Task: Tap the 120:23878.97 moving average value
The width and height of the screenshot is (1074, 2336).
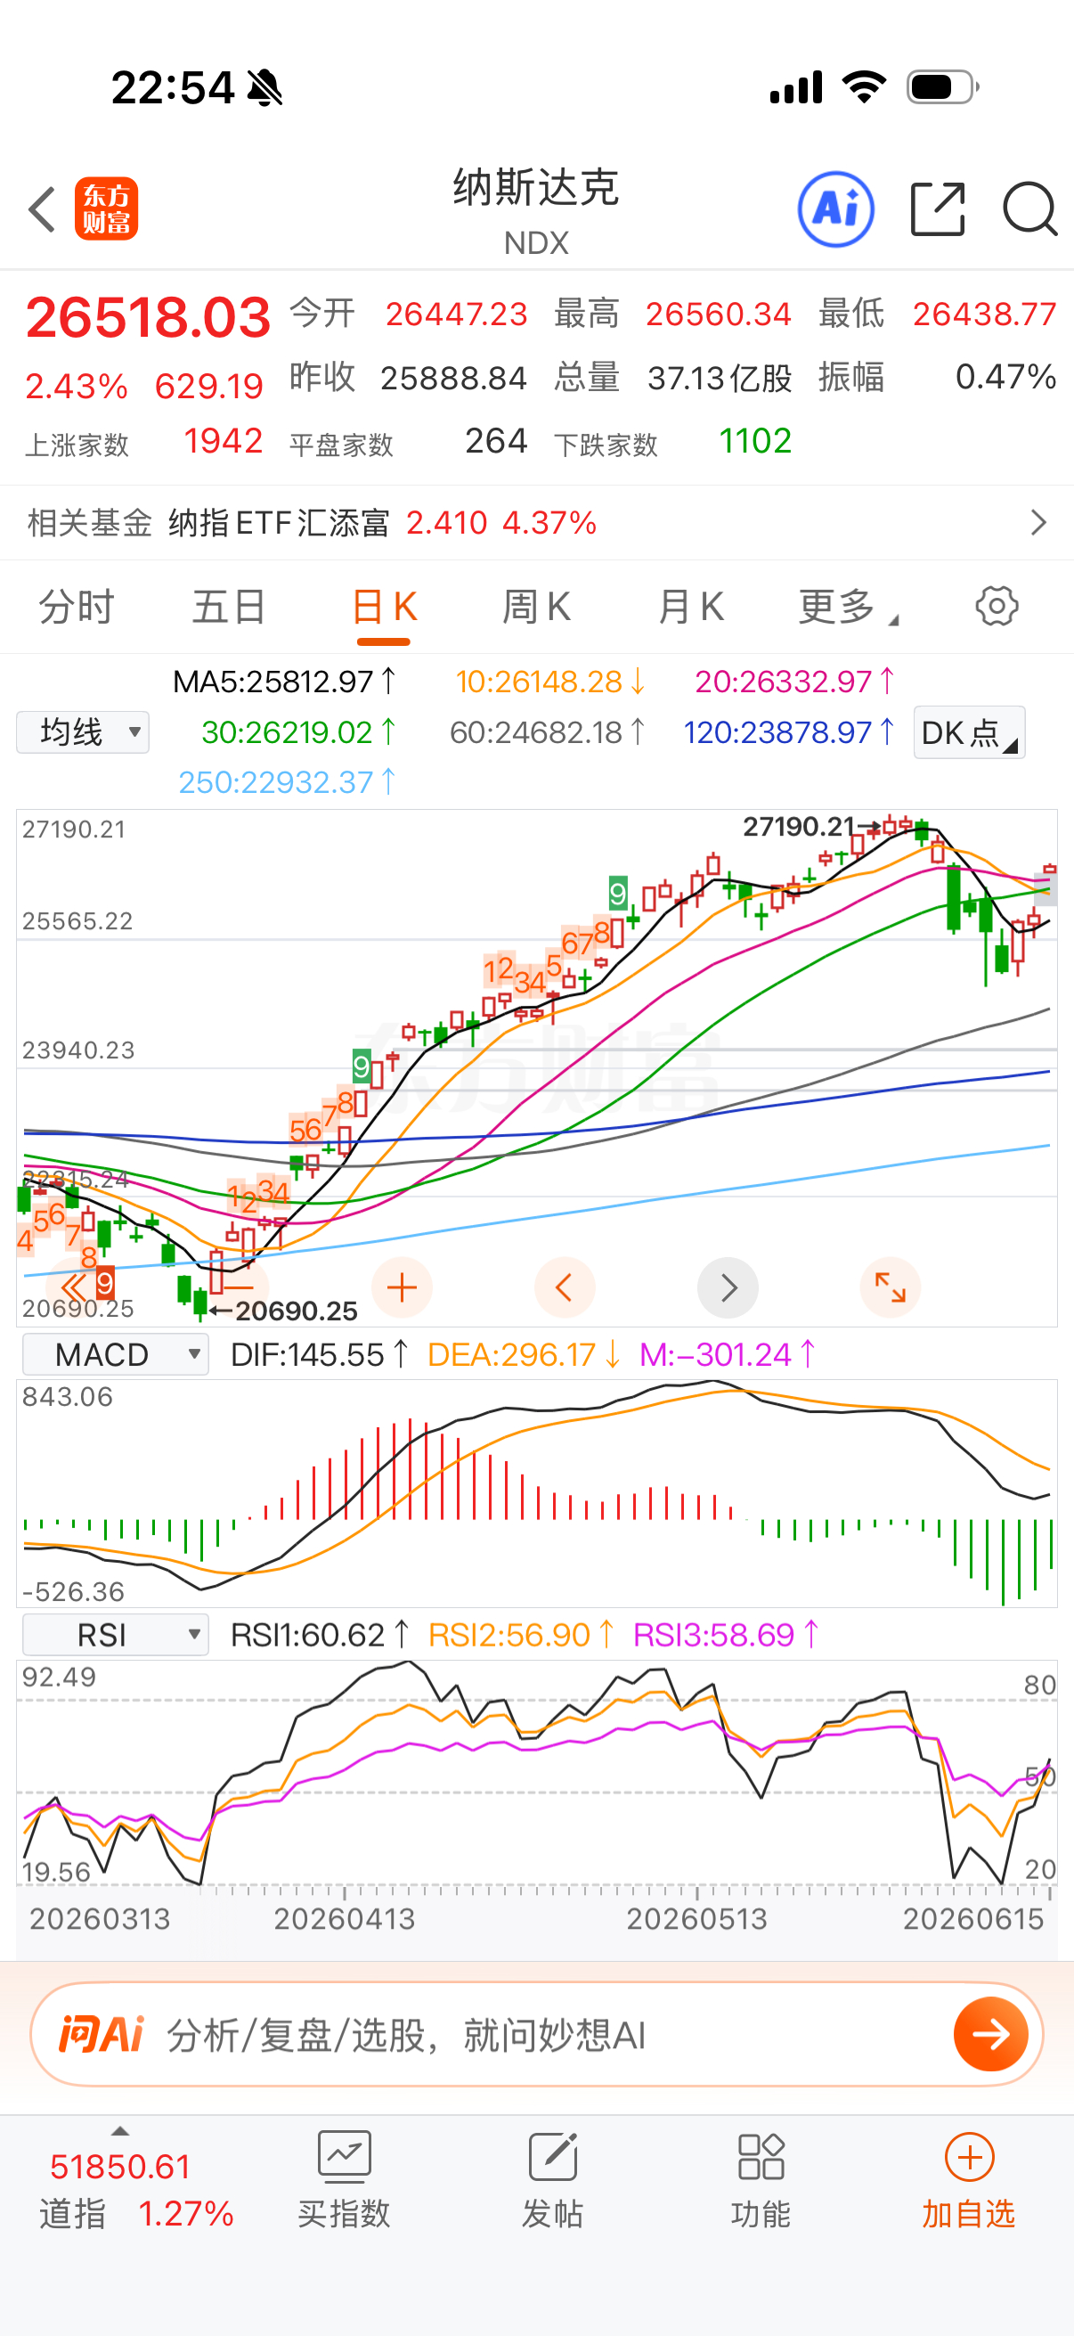Action: pyautogui.click(x=789, y=731)
